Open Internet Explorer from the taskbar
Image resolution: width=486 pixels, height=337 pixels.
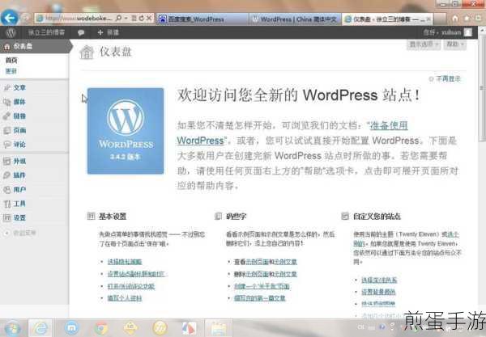point(40,328)
